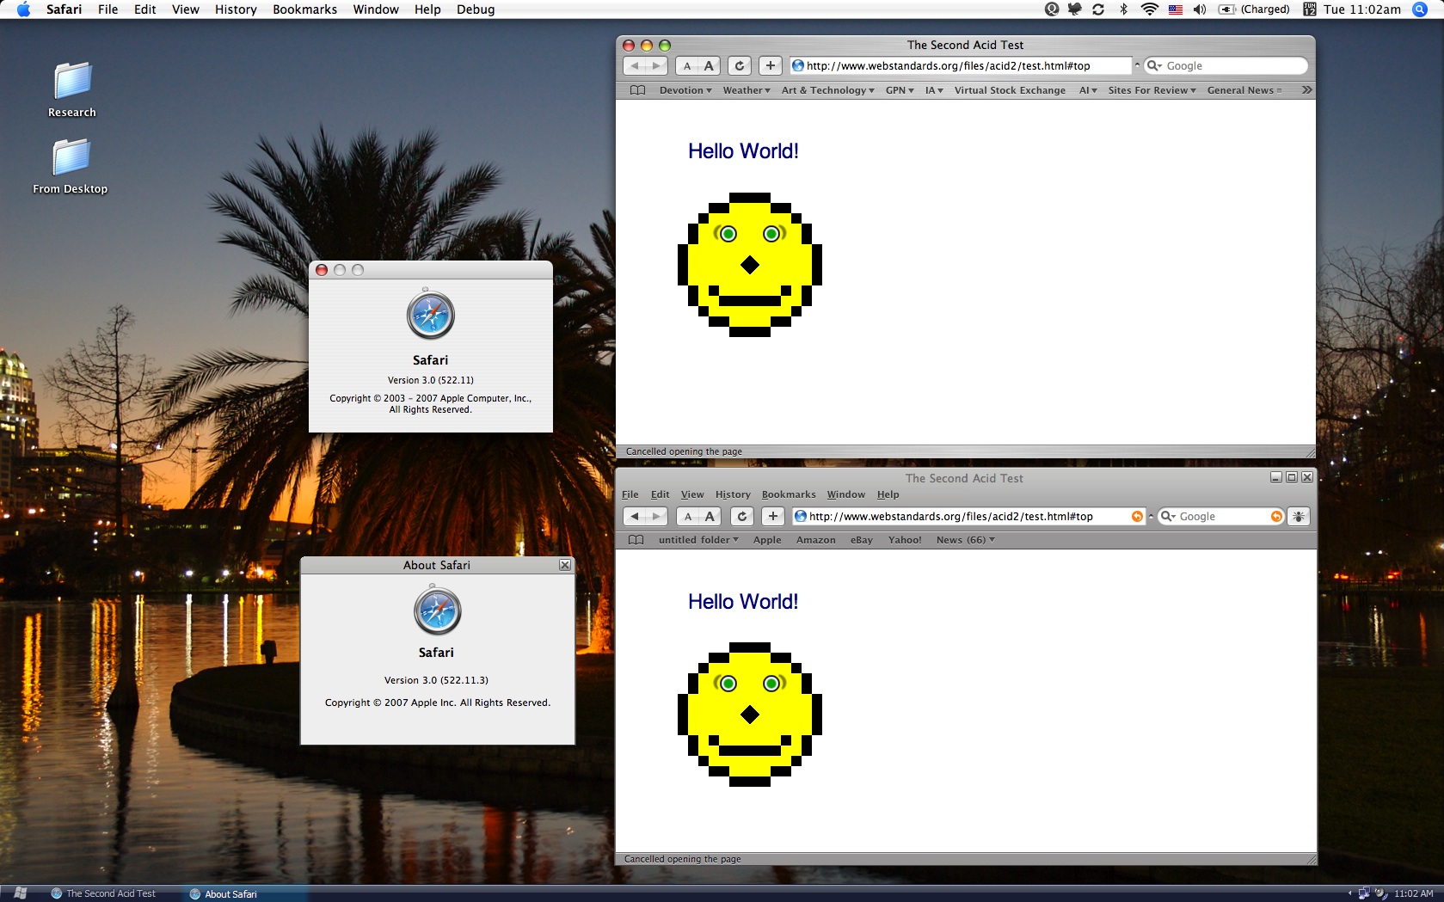Open the Virtual Stock Exchange bookmark
Screen dimensions: 1444x902
pyautogui.click(x=1009, y=90)
